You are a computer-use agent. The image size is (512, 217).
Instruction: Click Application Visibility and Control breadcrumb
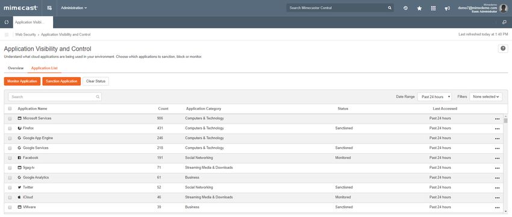[x=66, y=34]
